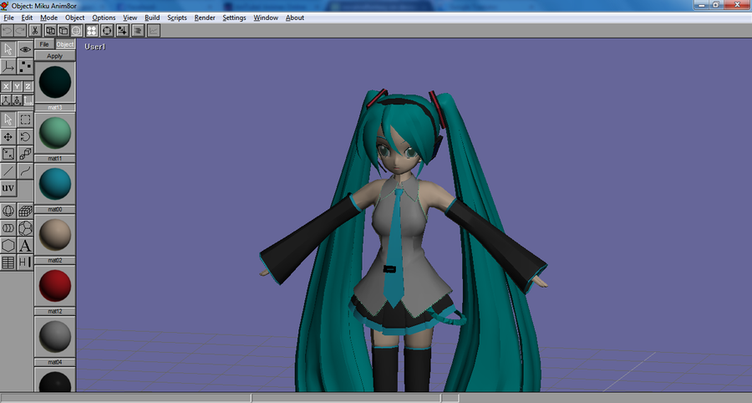Pick the Select arrow tool
This screenshot has height=403, width=752.
tap(8, 120)
